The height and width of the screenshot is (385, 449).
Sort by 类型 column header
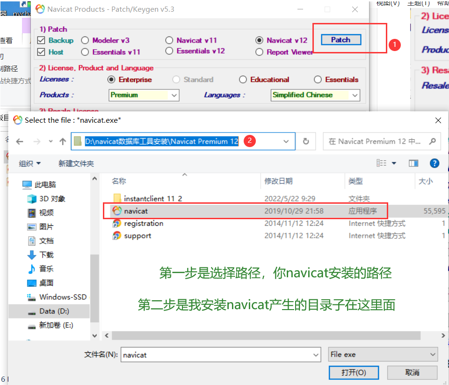pyautogui.click(x=355, y=181)
